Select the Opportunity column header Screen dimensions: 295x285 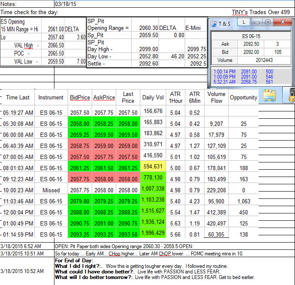pyautogui.click(x=244, y=97)
